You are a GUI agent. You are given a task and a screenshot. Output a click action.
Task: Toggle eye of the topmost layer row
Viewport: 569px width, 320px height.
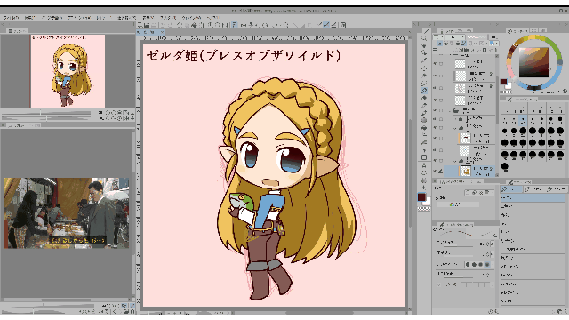pyautogui.click(x=436, y=63)
